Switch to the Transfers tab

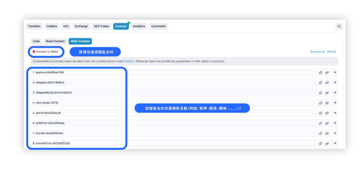pyautogui.click(x=34, y=26)
